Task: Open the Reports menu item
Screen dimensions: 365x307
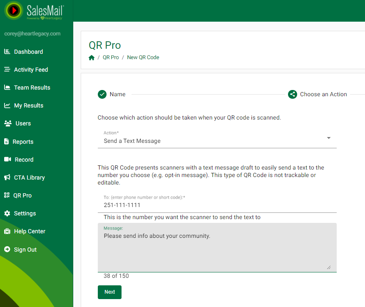Action: point(23,142)
